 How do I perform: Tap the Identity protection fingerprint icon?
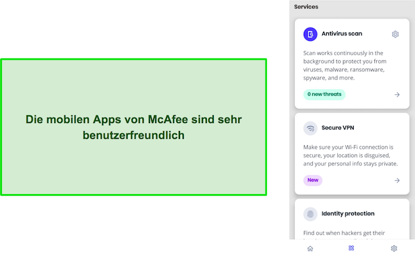(310, 214)
